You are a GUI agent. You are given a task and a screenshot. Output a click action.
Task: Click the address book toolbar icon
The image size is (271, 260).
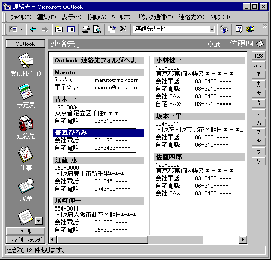point(224,29)
